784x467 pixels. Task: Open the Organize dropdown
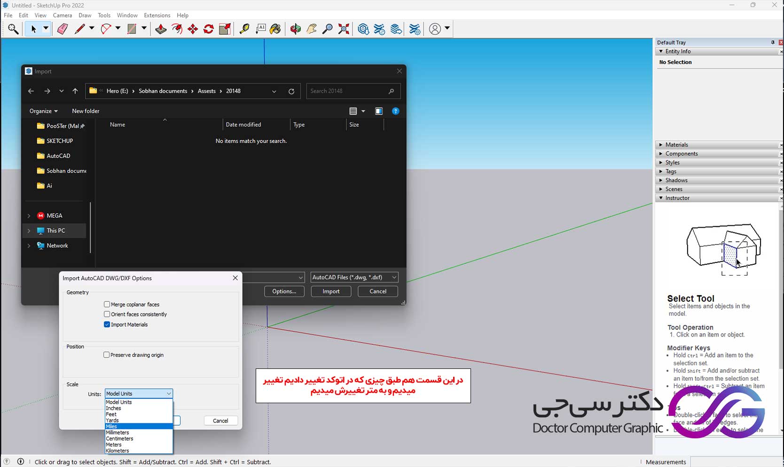coord(43,111)
